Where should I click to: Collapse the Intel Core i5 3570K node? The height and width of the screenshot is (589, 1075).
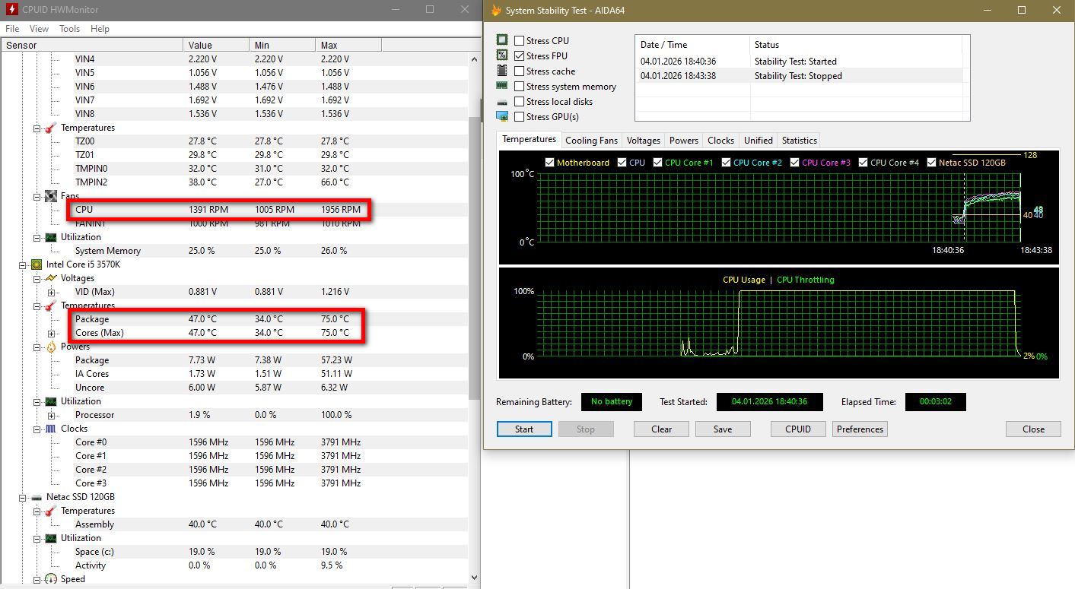22,264
